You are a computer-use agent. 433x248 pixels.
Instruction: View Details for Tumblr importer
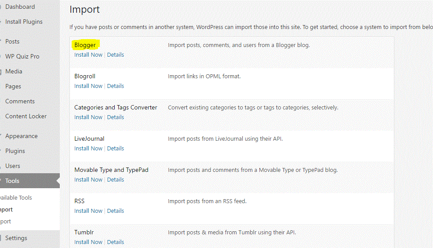point(116,242)
